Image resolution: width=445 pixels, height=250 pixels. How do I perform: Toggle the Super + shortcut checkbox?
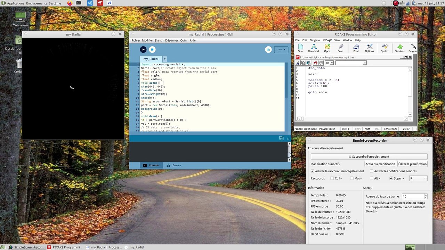coord(391,178)
